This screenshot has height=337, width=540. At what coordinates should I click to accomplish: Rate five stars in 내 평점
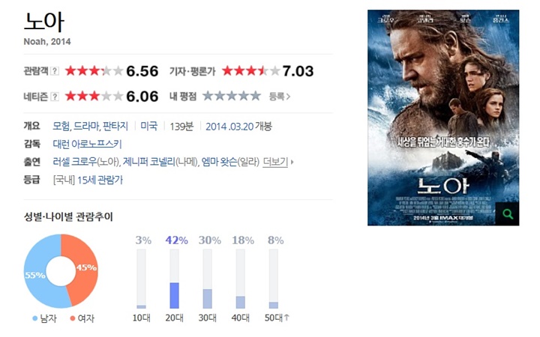pos(255,96)
